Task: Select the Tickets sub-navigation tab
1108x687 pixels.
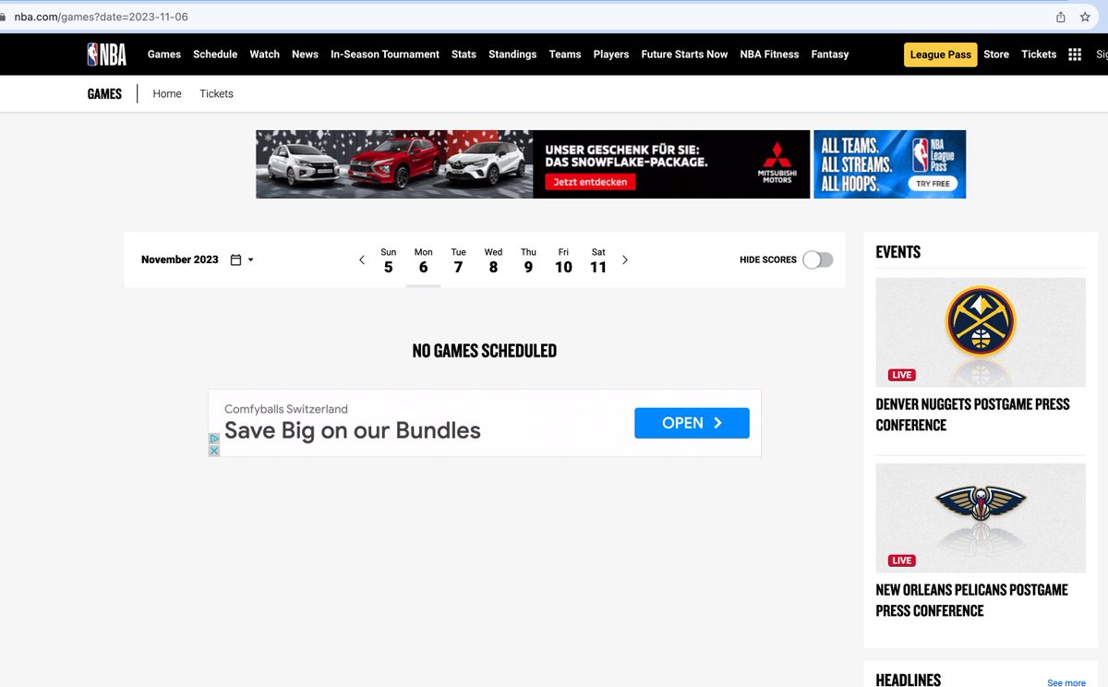Action: point(216,93)
